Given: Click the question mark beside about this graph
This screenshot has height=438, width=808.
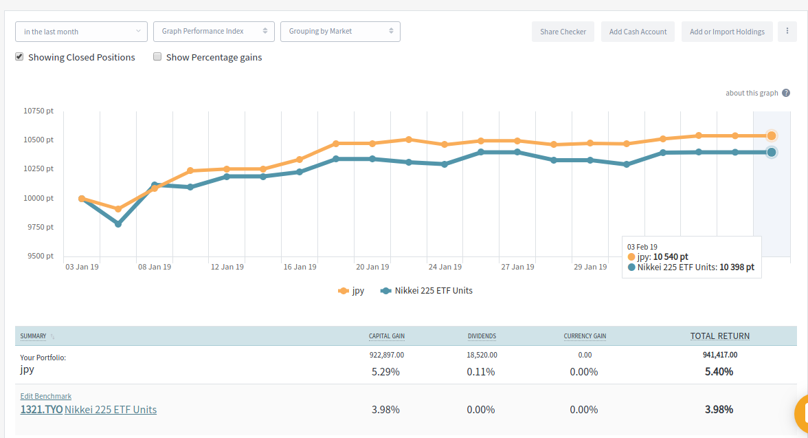Looking at the screenshot, I should pos(786,94).
